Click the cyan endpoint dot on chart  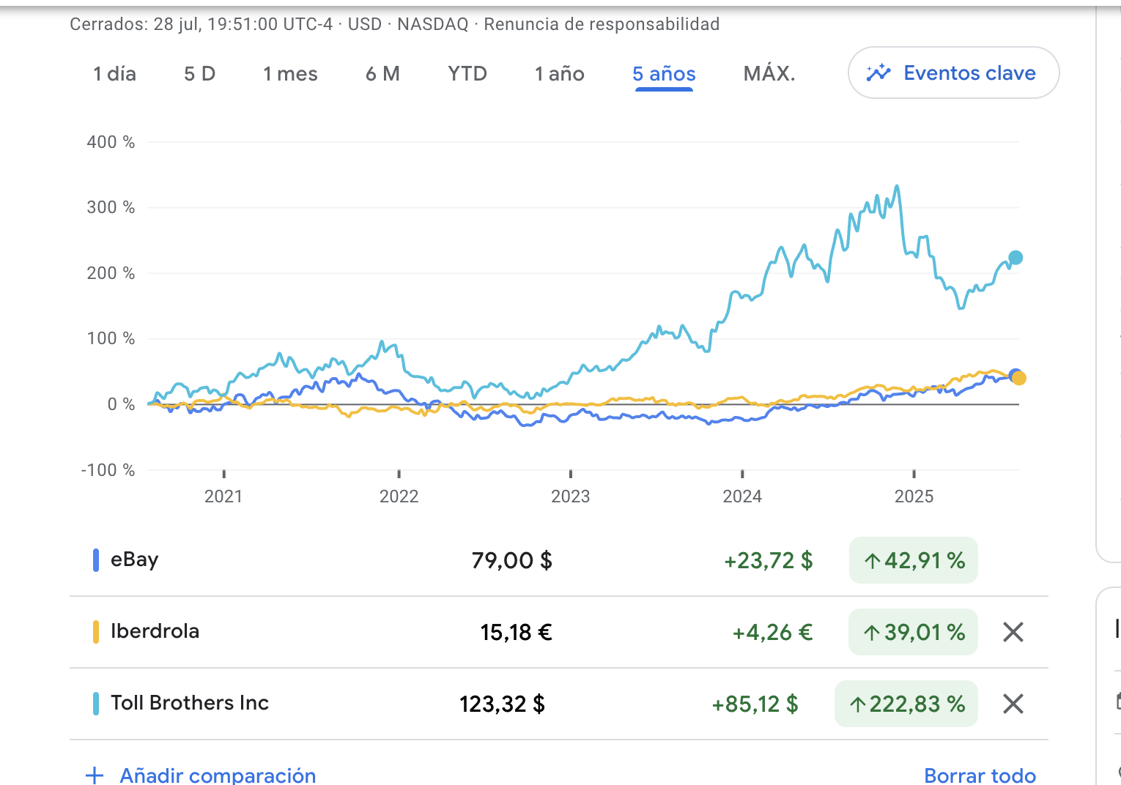(1015, 258)
